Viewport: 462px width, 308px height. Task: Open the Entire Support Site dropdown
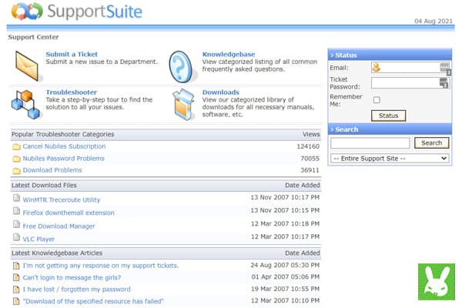click(x=390, y=158)
